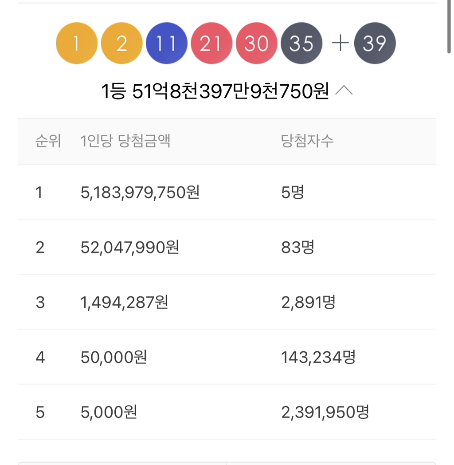Click the plus sign before the bonus ball
The image size is (454, 465).
(340, 43)
